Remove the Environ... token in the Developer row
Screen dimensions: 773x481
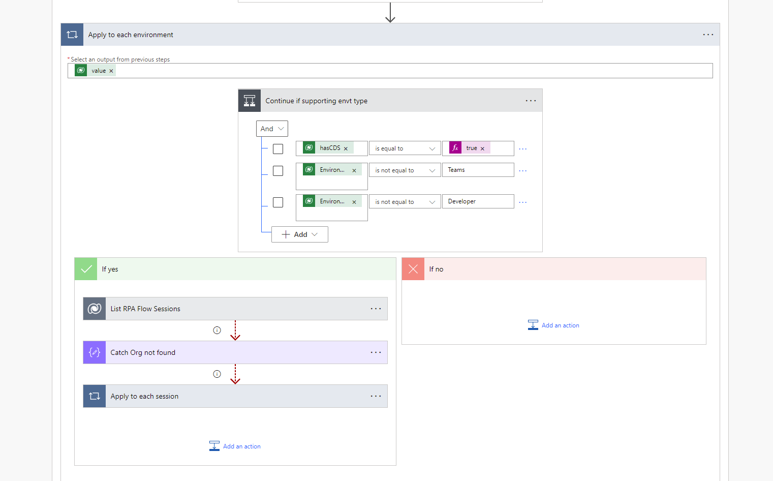click(x=354, y=202)
